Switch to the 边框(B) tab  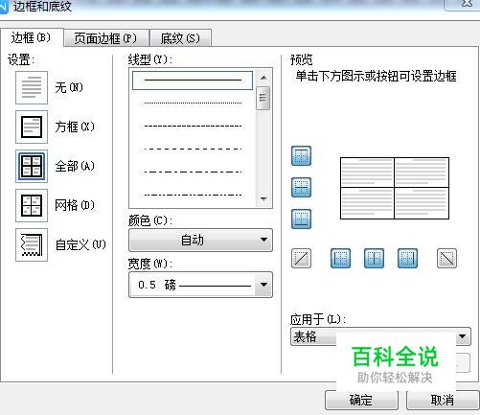[32, 37]
